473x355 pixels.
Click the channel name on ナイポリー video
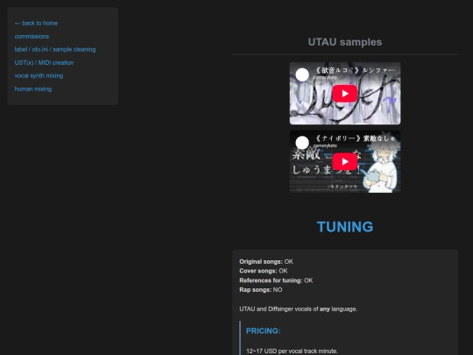tap(325, 146)
